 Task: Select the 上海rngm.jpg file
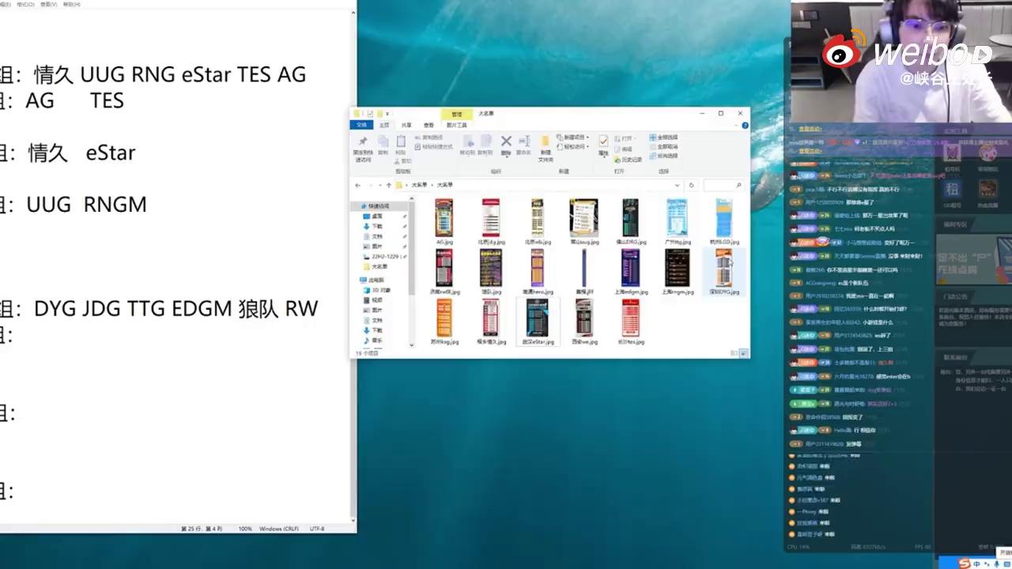click(677, 271)
